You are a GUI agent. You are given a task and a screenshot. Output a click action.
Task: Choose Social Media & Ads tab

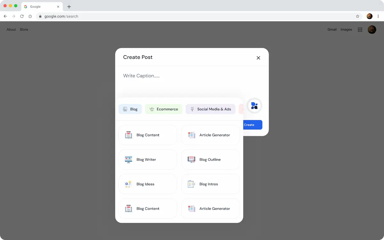point(211,109)
